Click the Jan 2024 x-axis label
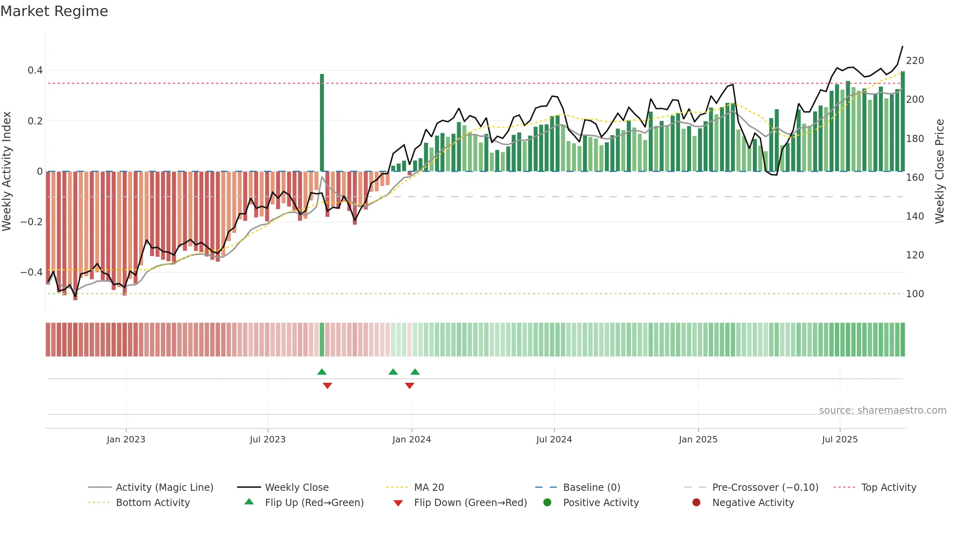The width and height of the screenshot is (960, 540). [412, 440]
